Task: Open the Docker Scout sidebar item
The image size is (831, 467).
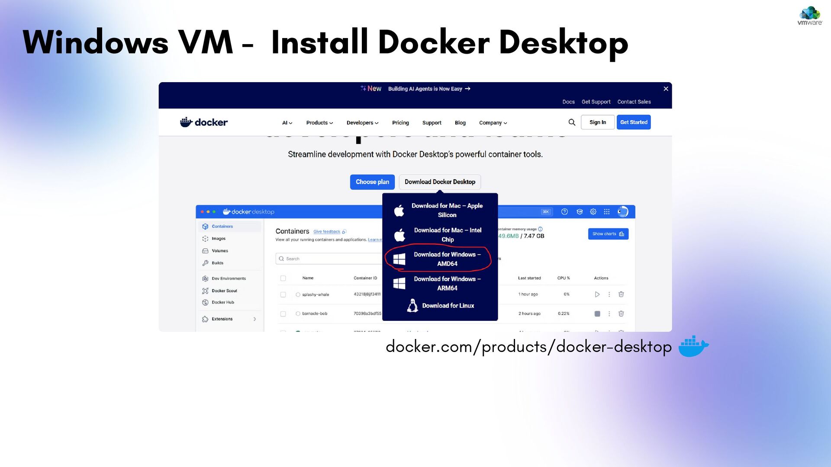Action: coord(224,291)
